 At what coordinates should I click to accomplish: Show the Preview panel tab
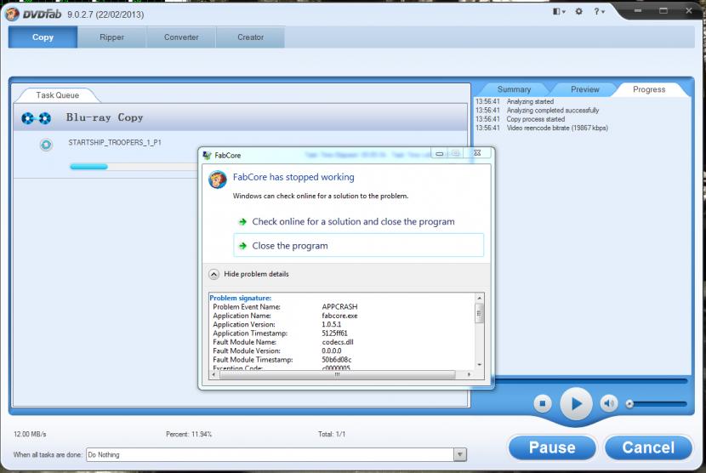tap(584, 89)
